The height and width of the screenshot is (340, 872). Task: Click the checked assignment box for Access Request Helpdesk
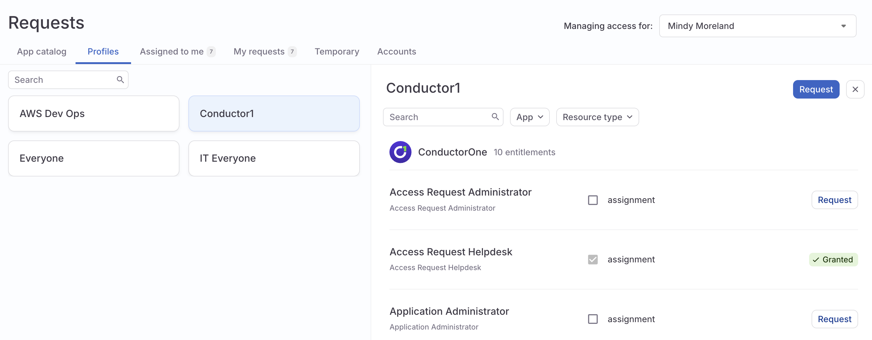[593, 260]
